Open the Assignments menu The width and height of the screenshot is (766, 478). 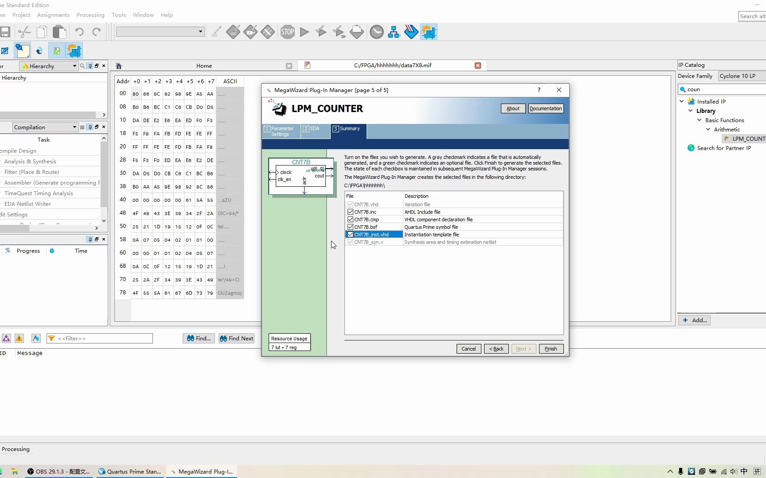click(x=53, y=15)
